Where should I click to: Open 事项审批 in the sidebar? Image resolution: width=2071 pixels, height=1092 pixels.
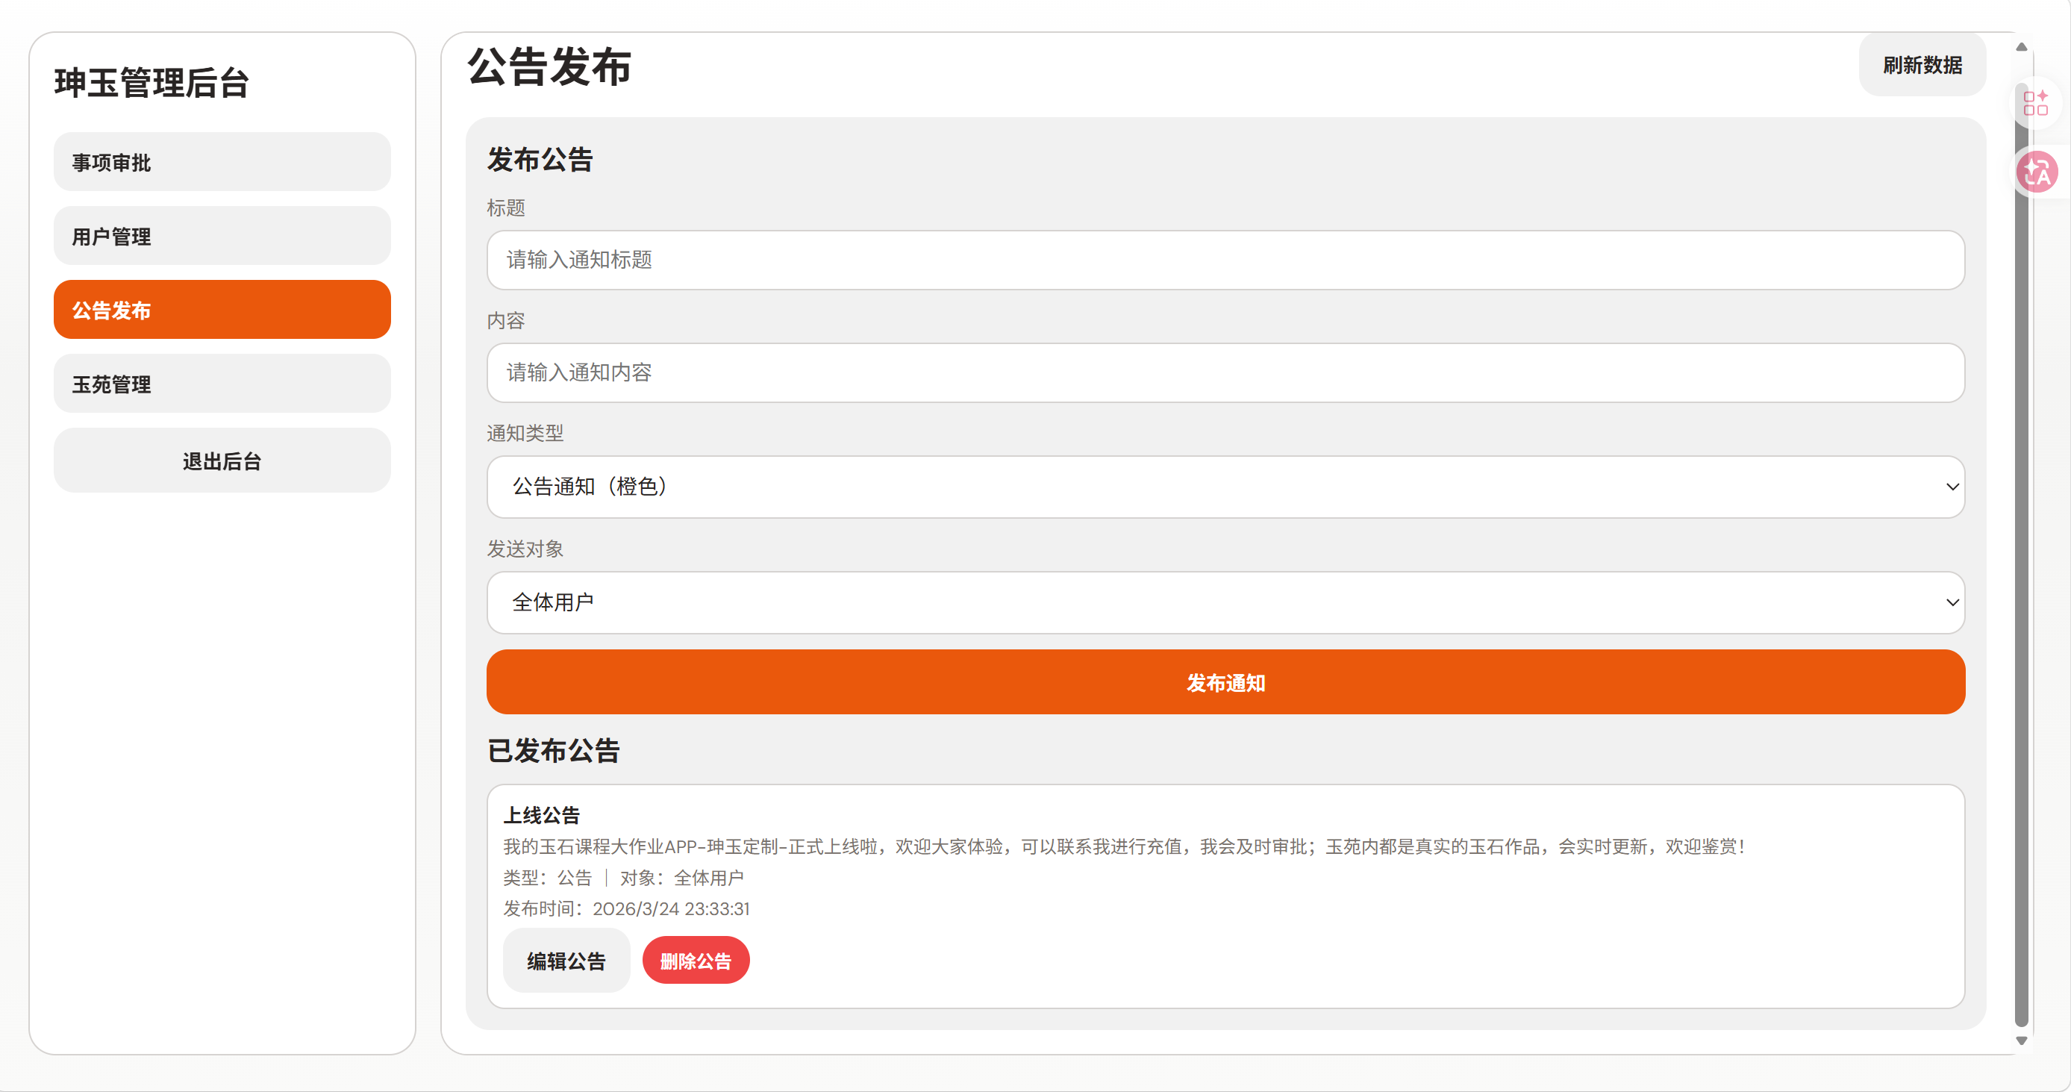[222, 162]
